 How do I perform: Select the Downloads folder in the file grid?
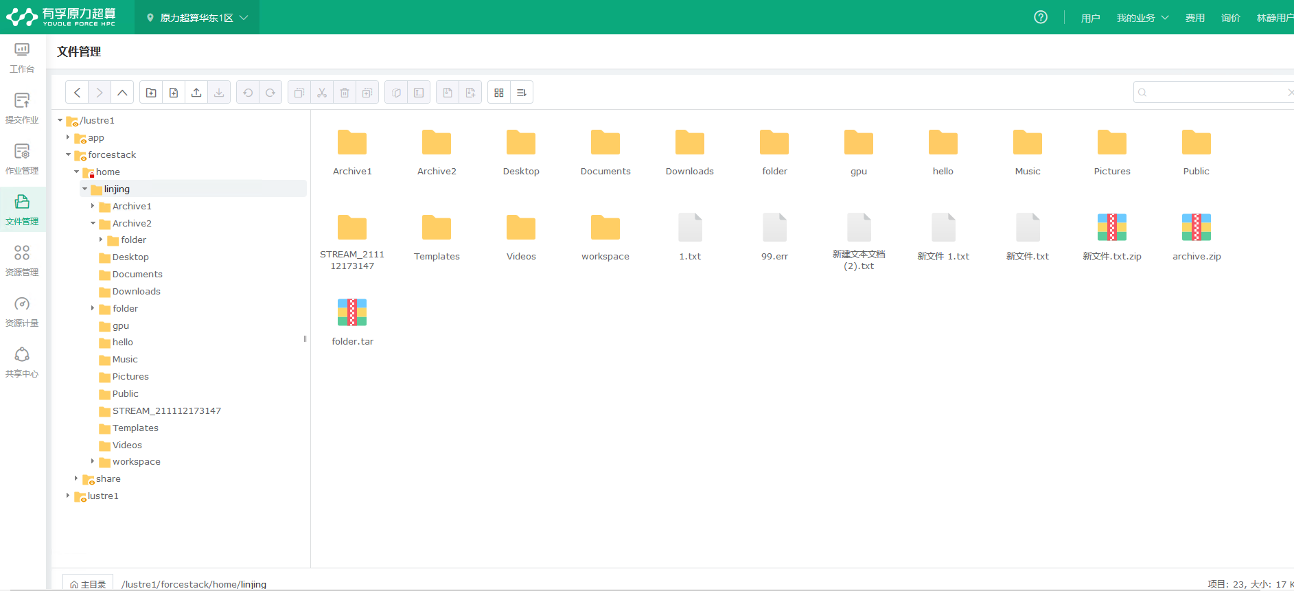[689, 152]
